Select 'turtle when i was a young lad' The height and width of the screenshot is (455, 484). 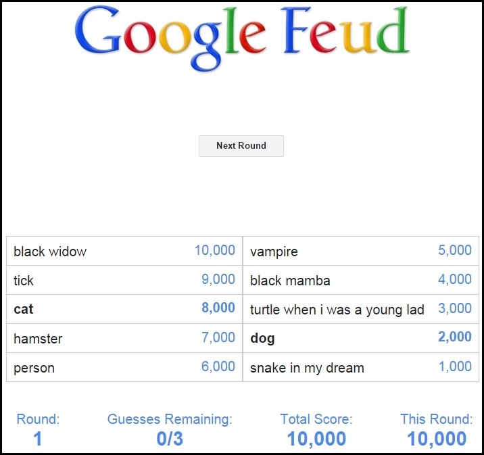[x=337, y=310]
